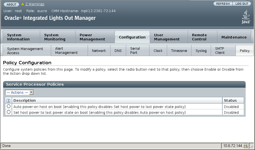The height and width of the screenshot is (150, 255).
Task: Click the warning triangle icon
Action: pyautogui.click(x=23, y=4)
